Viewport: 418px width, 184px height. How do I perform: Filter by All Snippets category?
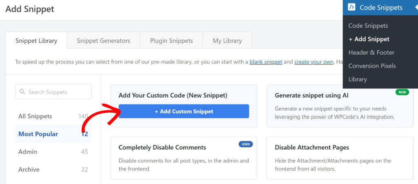[53, 116]
